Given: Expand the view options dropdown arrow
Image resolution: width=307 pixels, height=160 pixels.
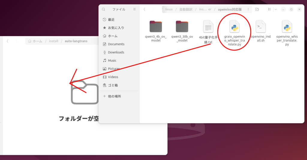Looking at the screenshot, I should click(x=276, y=10).
